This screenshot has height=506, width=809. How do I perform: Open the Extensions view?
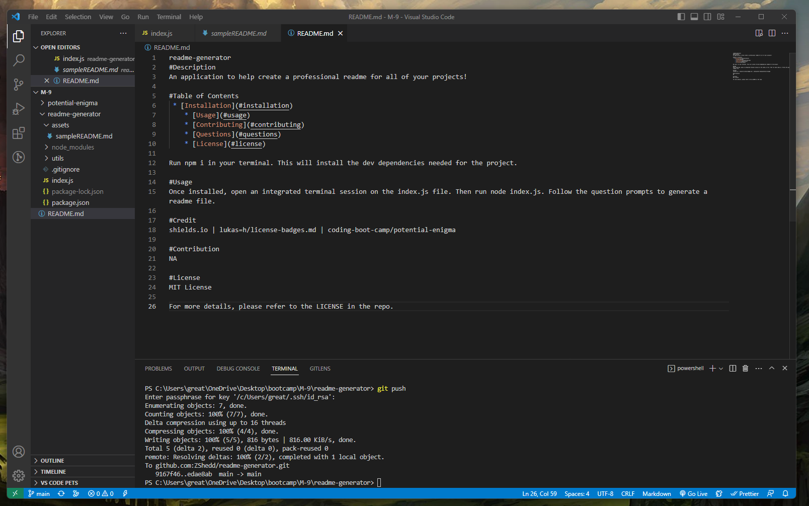(x=19, y=133)
